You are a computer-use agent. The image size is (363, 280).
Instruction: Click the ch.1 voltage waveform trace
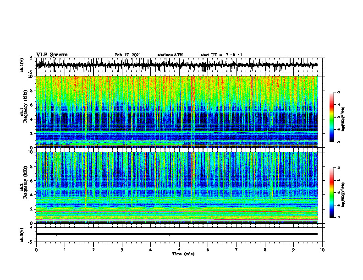176,65
